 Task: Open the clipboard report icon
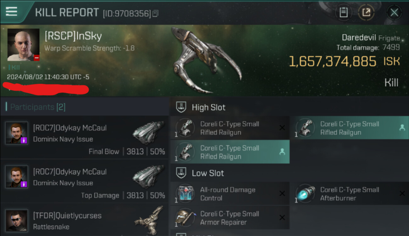[x=343, y=13]
